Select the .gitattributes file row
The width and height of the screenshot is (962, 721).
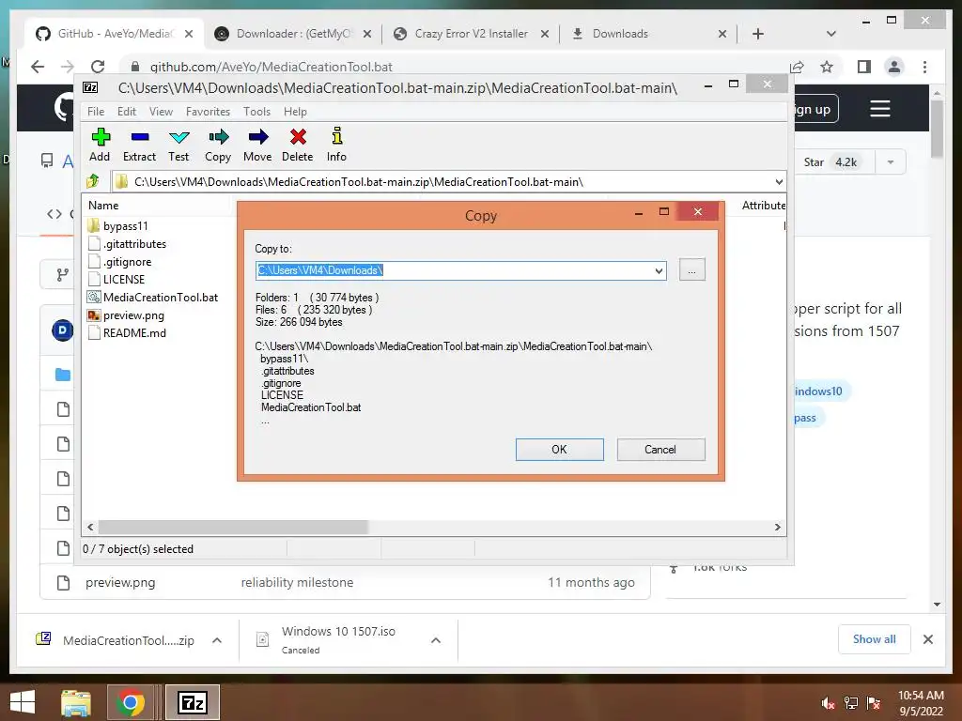point(128,243)
